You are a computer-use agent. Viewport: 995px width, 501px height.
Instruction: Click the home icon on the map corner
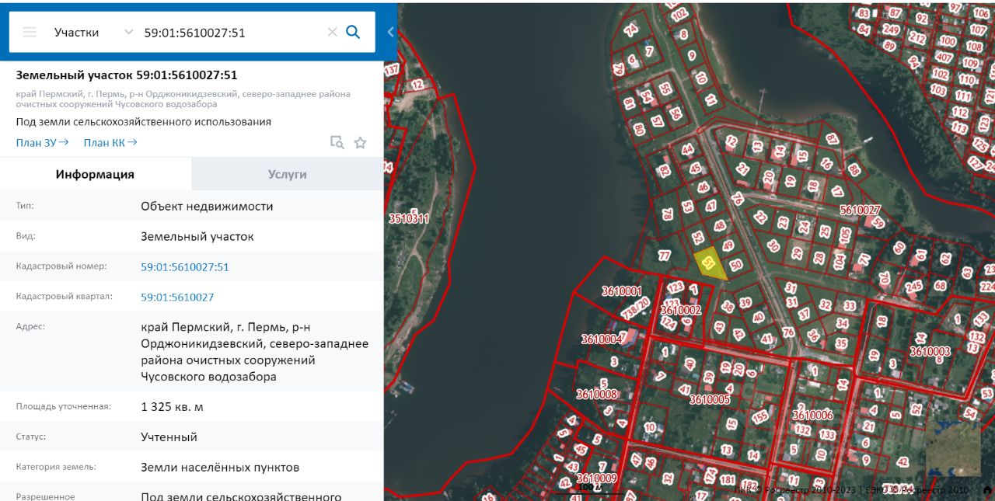(986, 490)
